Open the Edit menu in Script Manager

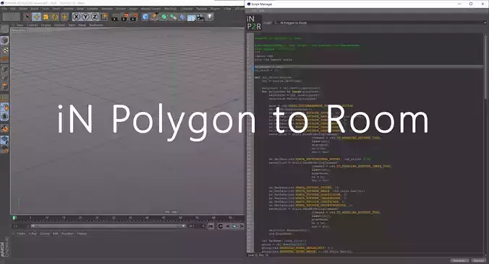263,11
